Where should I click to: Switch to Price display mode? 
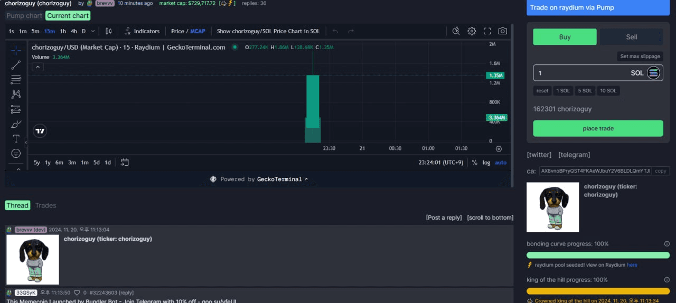(177, 31)
